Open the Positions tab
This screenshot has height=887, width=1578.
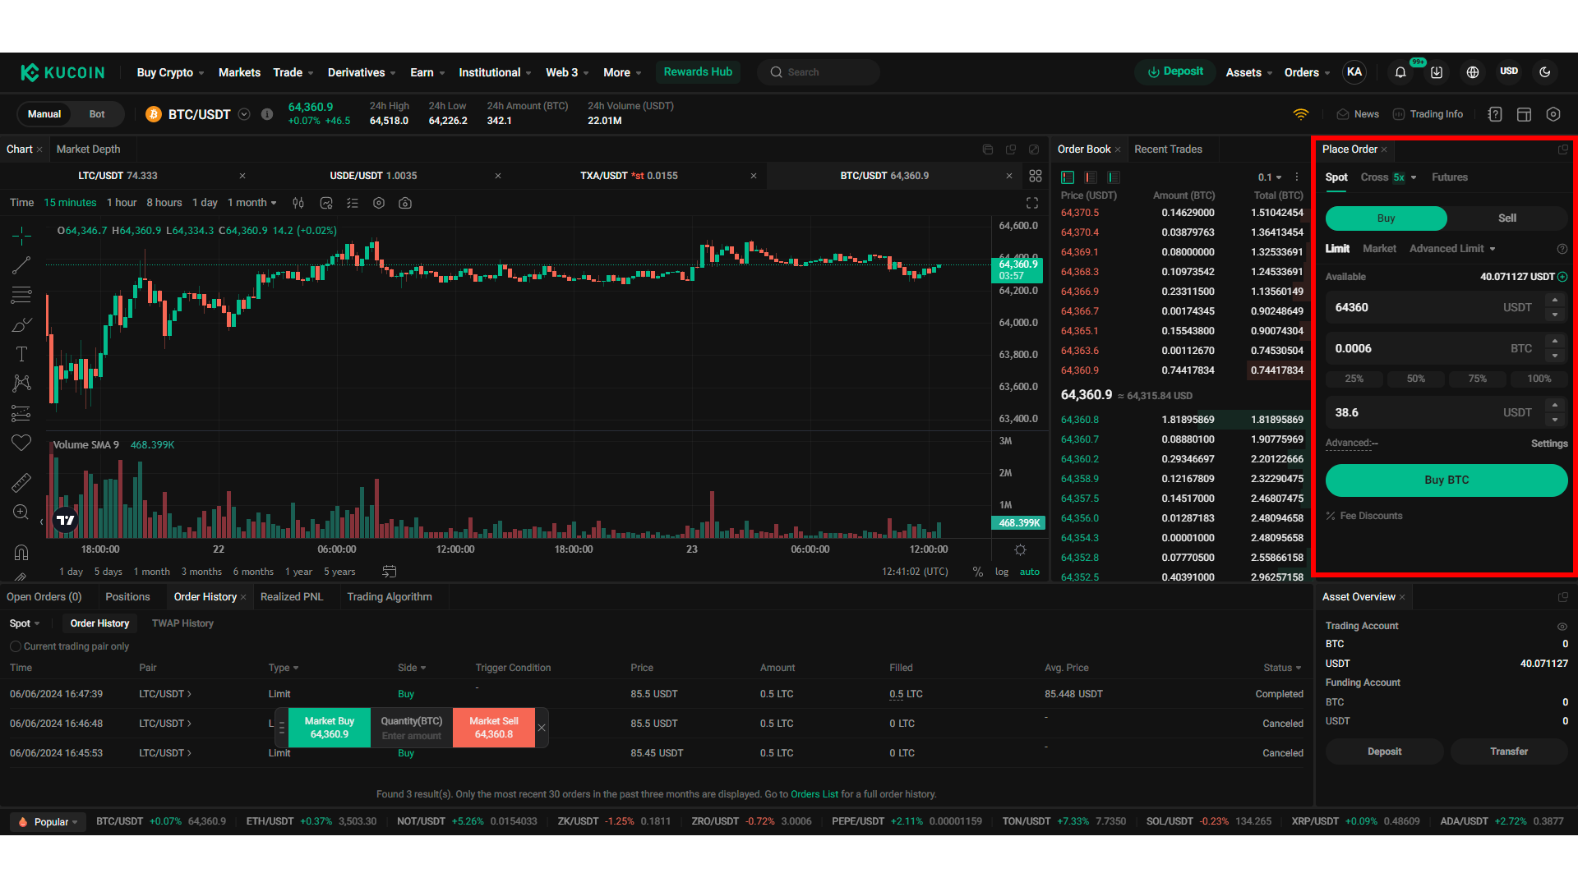pyautogui.click(x=127, y=597)
